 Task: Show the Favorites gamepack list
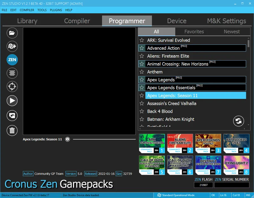click(194, 31)
